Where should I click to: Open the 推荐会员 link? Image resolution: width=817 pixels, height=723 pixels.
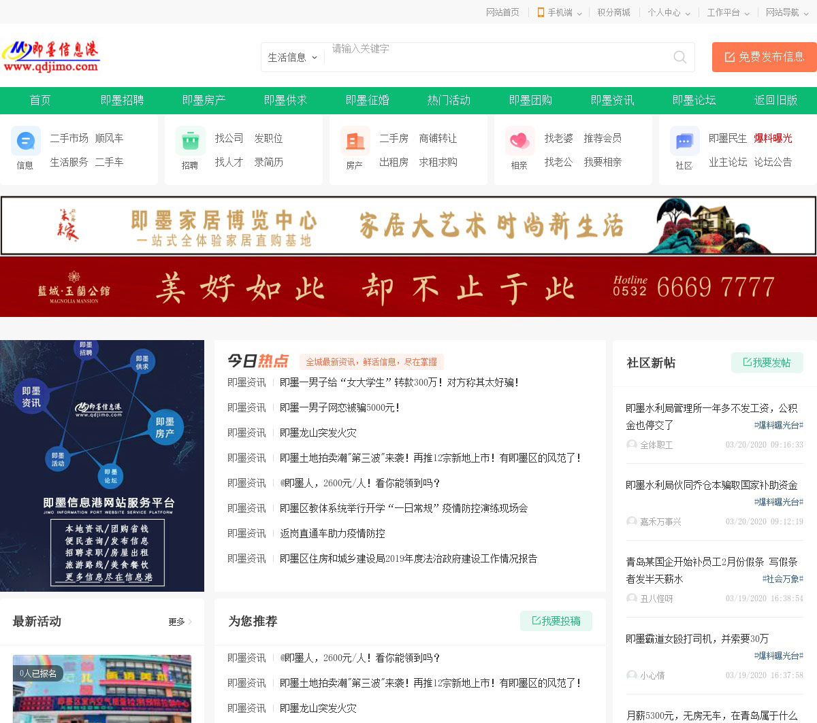click(603, 138)
